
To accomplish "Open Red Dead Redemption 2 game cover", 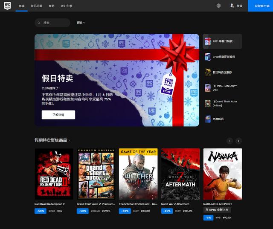I will point(54,174).
